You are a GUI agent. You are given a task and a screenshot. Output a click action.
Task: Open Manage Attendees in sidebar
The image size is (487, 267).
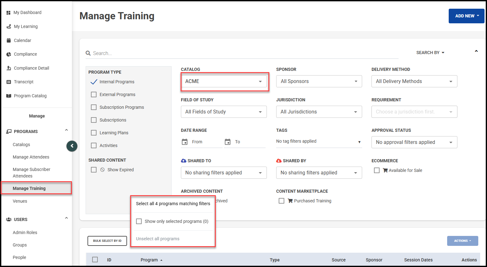31,157
